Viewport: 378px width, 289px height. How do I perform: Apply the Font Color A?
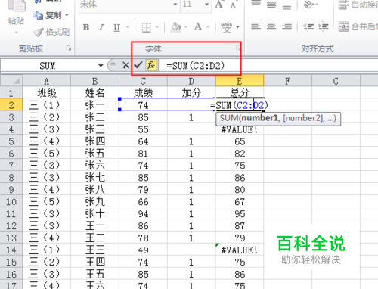pos(198,26)
